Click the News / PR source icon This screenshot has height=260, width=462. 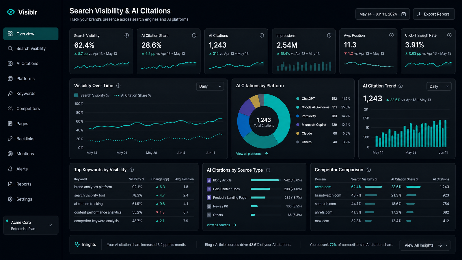click(209, 206)
